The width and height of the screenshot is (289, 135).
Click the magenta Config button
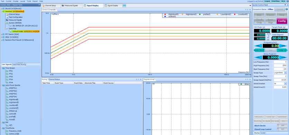[282, 21]
